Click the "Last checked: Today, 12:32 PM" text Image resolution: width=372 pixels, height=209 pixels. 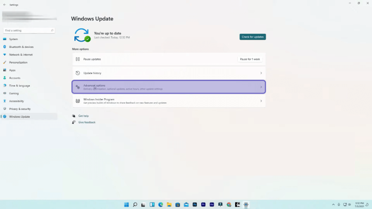click(x=112, y=38)
